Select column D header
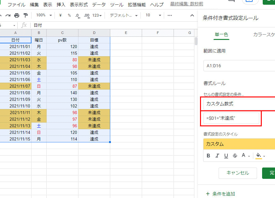 tap(94, 33)
